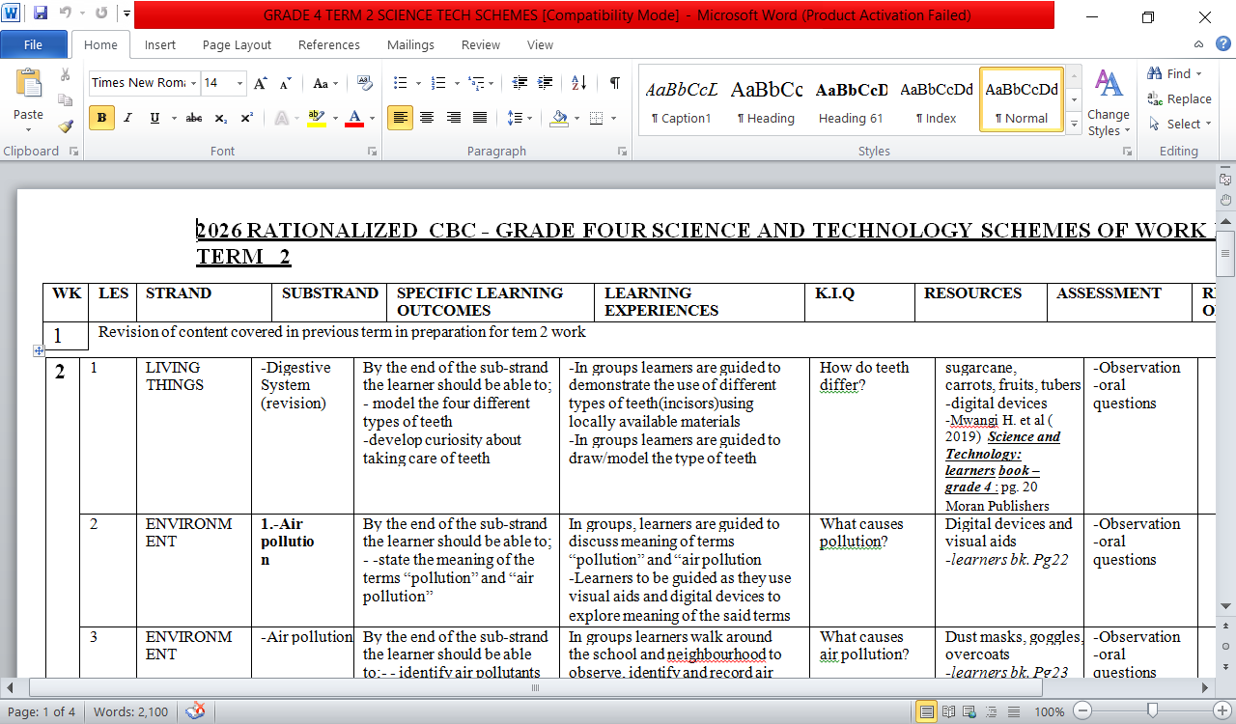This screenshot has height=724, width=1236.
Task: Click the word count in the status bar
Action: (x=130, y=711)
